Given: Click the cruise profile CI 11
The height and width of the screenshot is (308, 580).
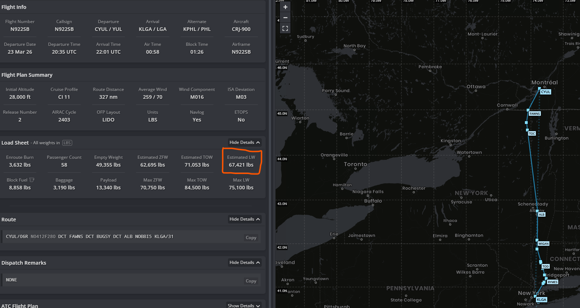Looking at the screenshot, I should 64,97.
